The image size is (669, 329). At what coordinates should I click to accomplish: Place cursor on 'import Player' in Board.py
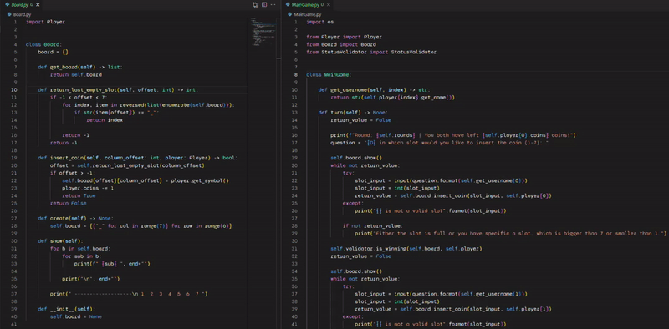tap(45, 22)
